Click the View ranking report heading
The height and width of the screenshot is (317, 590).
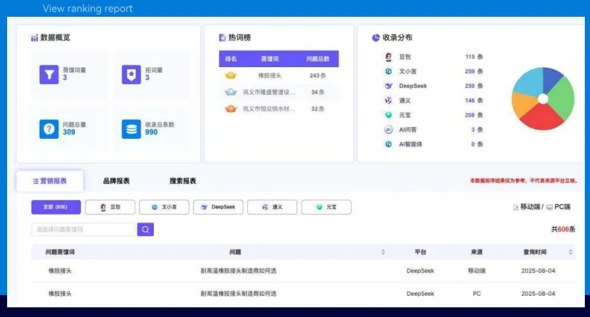tap(88, 8)
